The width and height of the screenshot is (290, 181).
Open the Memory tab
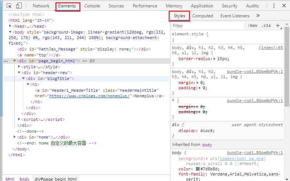[174, 6]
